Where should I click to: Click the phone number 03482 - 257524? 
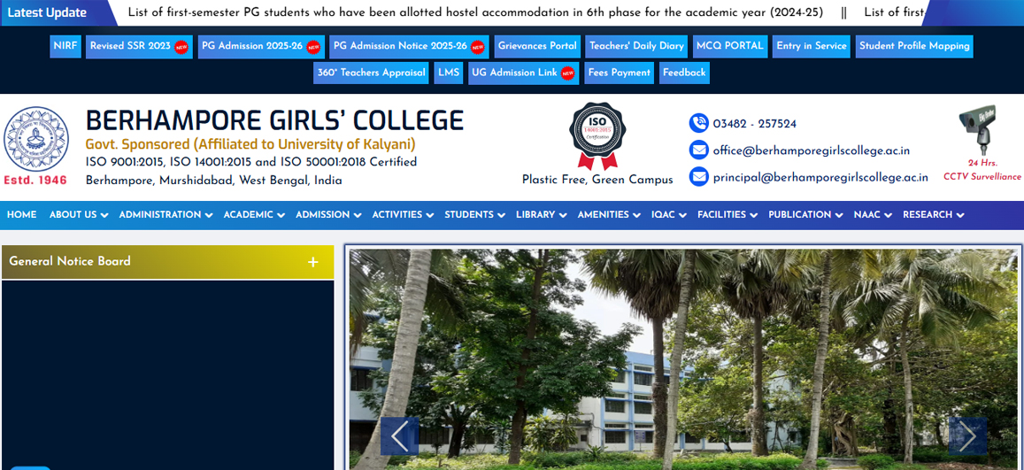click(754, 124)
